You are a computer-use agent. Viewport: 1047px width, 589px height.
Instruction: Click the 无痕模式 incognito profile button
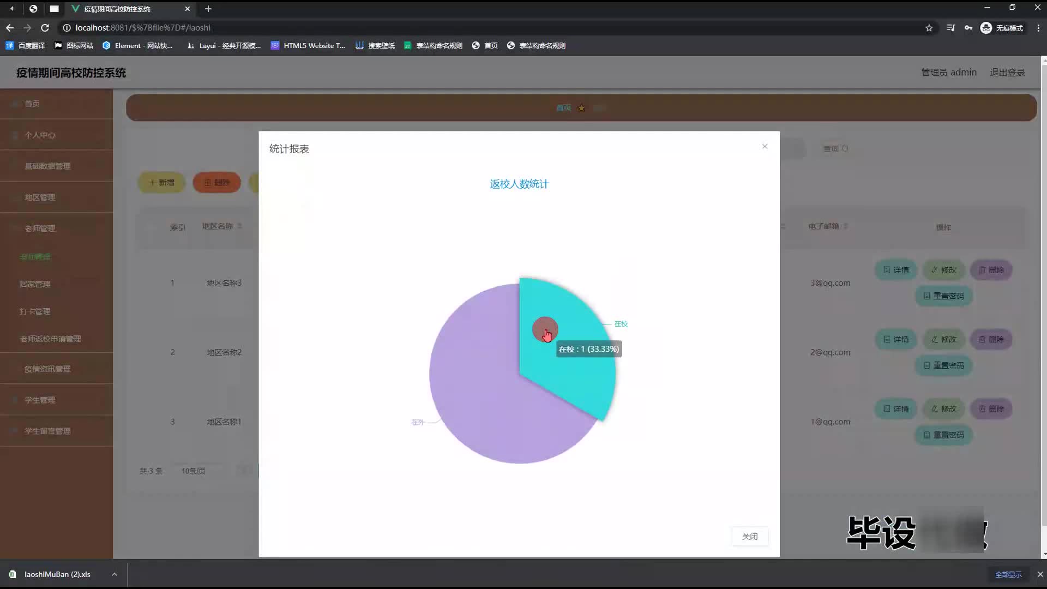(x=1002, y=28)
